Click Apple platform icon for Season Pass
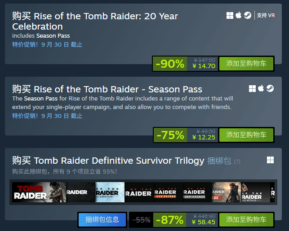The image size is (289, 231). (x=261, y=88)
